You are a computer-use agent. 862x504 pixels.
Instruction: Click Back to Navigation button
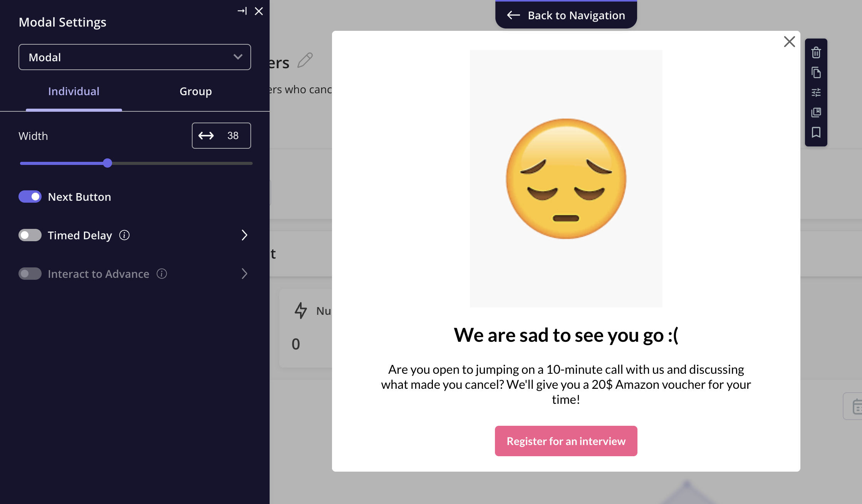[565, 15]
